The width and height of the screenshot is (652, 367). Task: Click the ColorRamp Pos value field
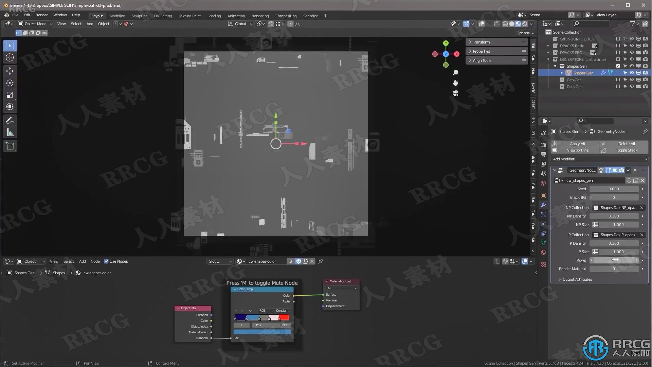tap(271, 325)
